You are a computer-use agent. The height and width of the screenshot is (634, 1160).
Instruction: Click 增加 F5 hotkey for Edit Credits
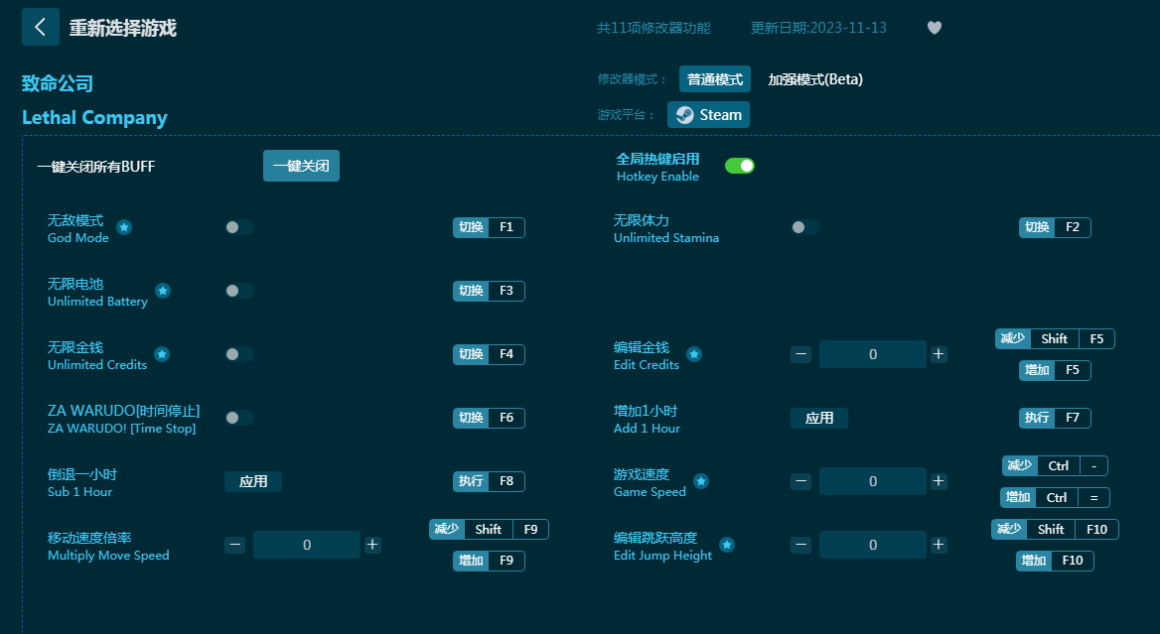pos(1055,369)
